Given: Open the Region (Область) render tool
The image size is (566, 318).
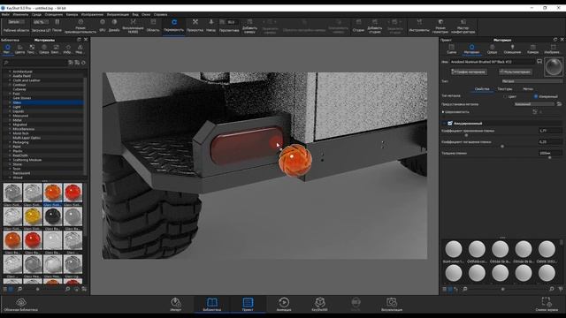Looking at the screenshot, I should 153,26.
